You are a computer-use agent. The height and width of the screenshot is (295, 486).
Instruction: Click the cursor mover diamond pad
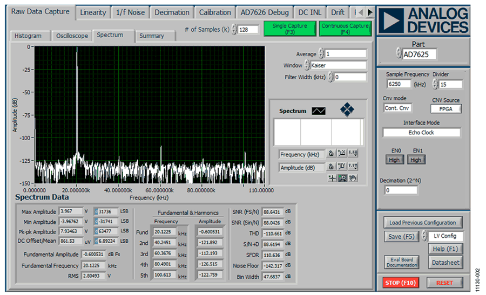point(347,109)
